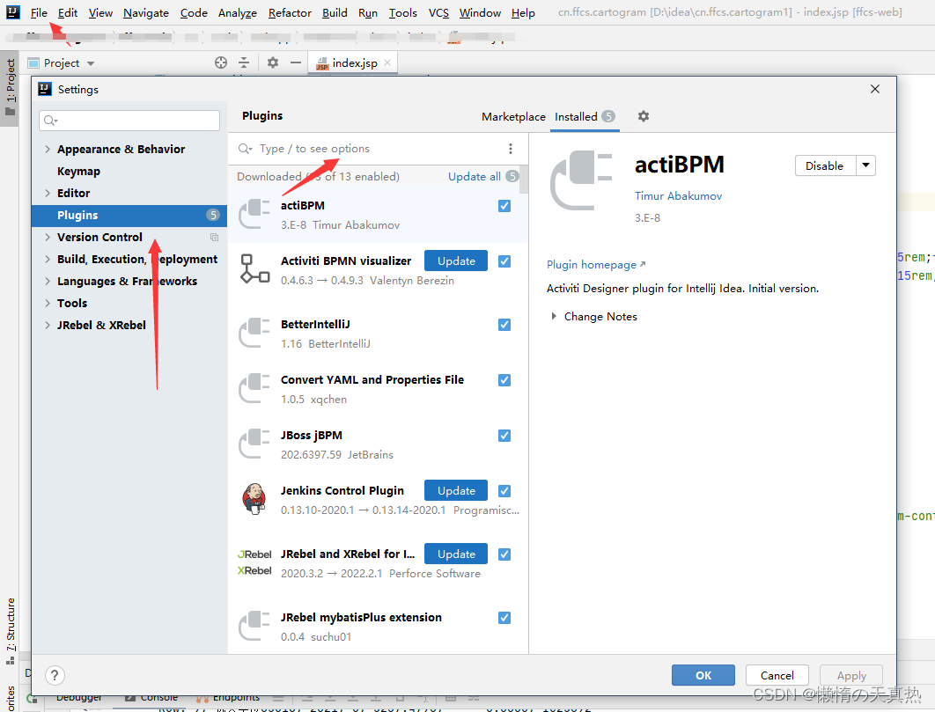Expand the Tools settings node
This screenshot has height=712, width=935.
click(48, 303)
